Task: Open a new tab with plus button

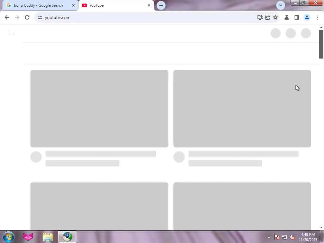Action: 161,5
